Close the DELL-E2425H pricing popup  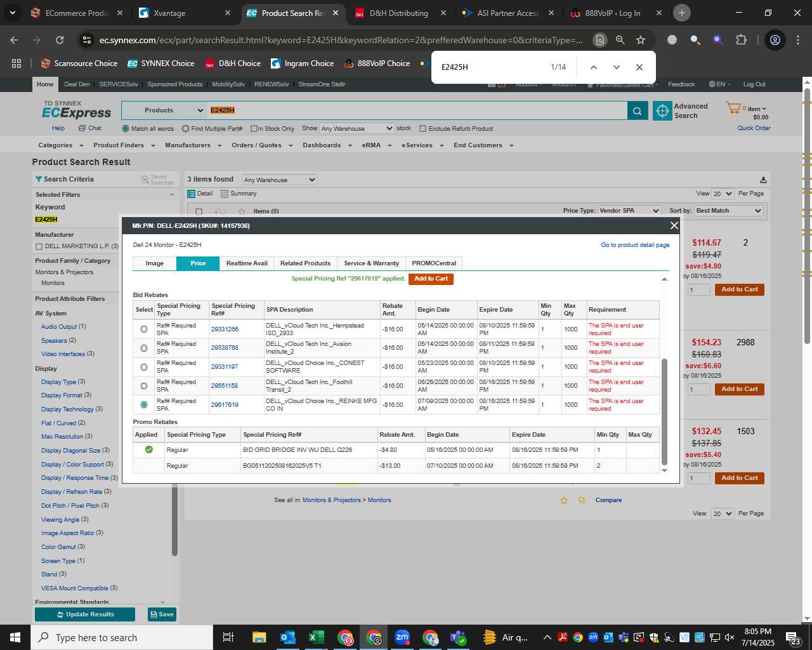click(x=674, y=225)
